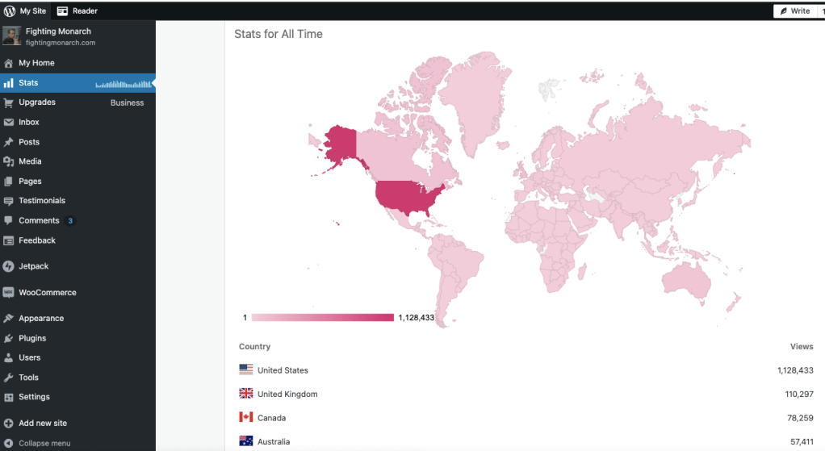Viewport: 825px width, 451px height.
Task: Click the Jetpack icon
Action: (9, 266)
